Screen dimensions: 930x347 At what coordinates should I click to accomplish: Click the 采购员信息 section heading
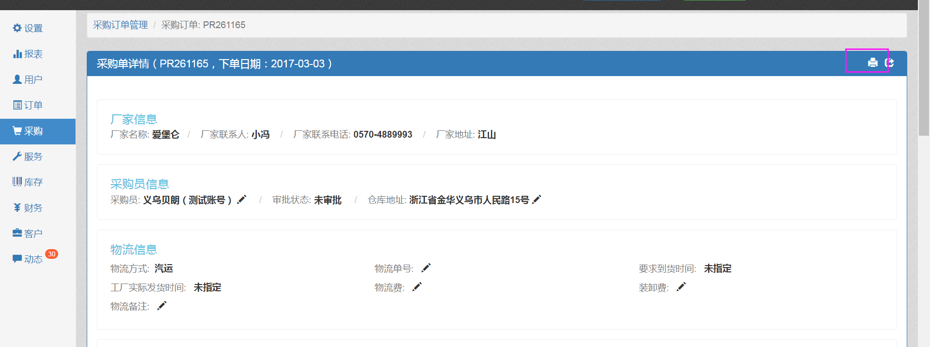140,184
